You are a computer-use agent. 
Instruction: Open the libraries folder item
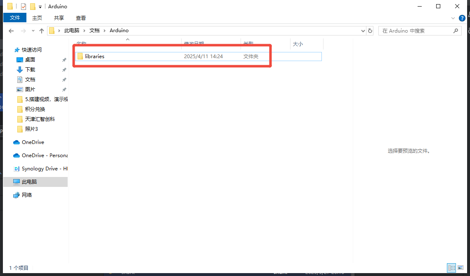[94, 57]
